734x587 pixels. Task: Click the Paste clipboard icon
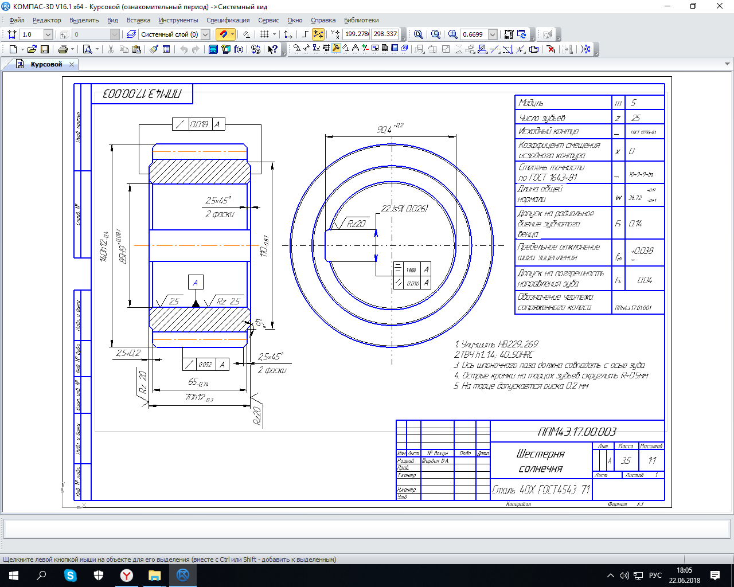136,49
